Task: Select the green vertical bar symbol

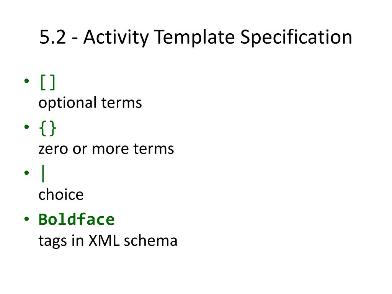Action: [x=43, y=173]
